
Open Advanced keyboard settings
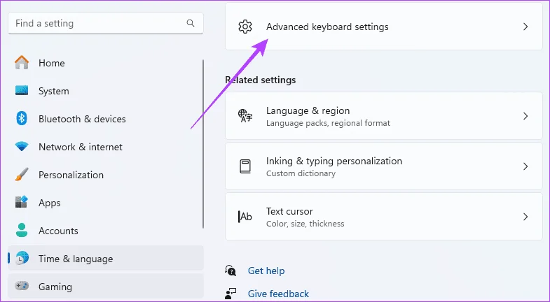384,27
